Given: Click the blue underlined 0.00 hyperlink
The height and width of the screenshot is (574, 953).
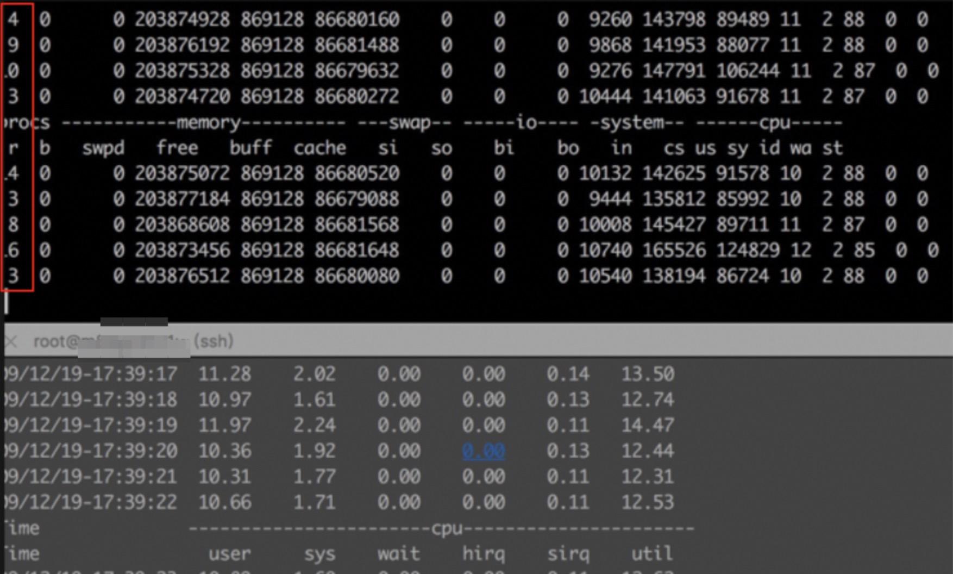Looking at the screenshot, I should (x=484, y=451).
